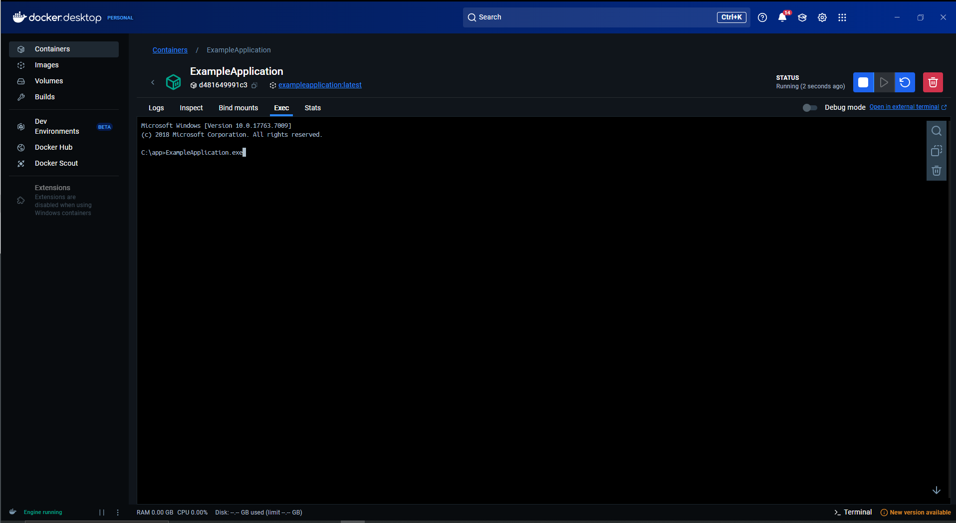Open Docker Desktop settings gear
956x523 pixels.
coord(822,17)
